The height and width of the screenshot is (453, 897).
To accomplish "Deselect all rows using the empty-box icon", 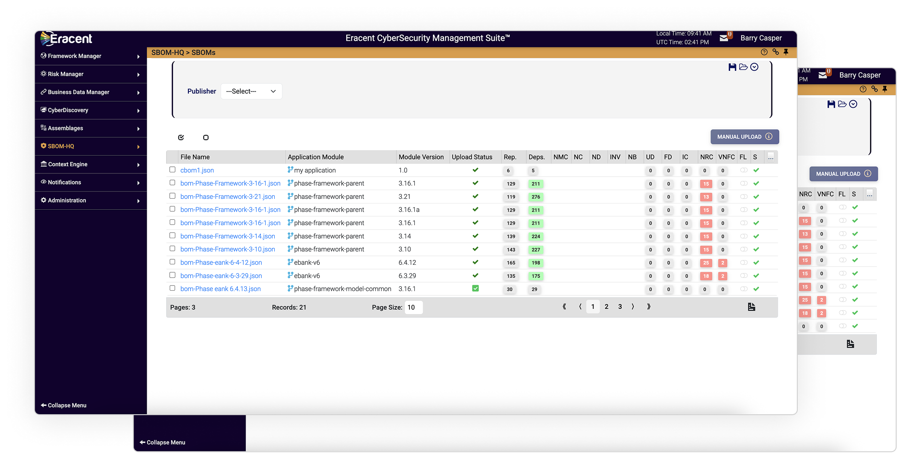I will (x=206, y=137).
